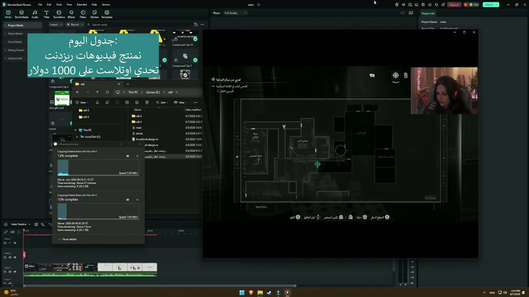This screenshot has height=297, width=529.
Task: Expand the Global Media section
Action: (5, 33)
